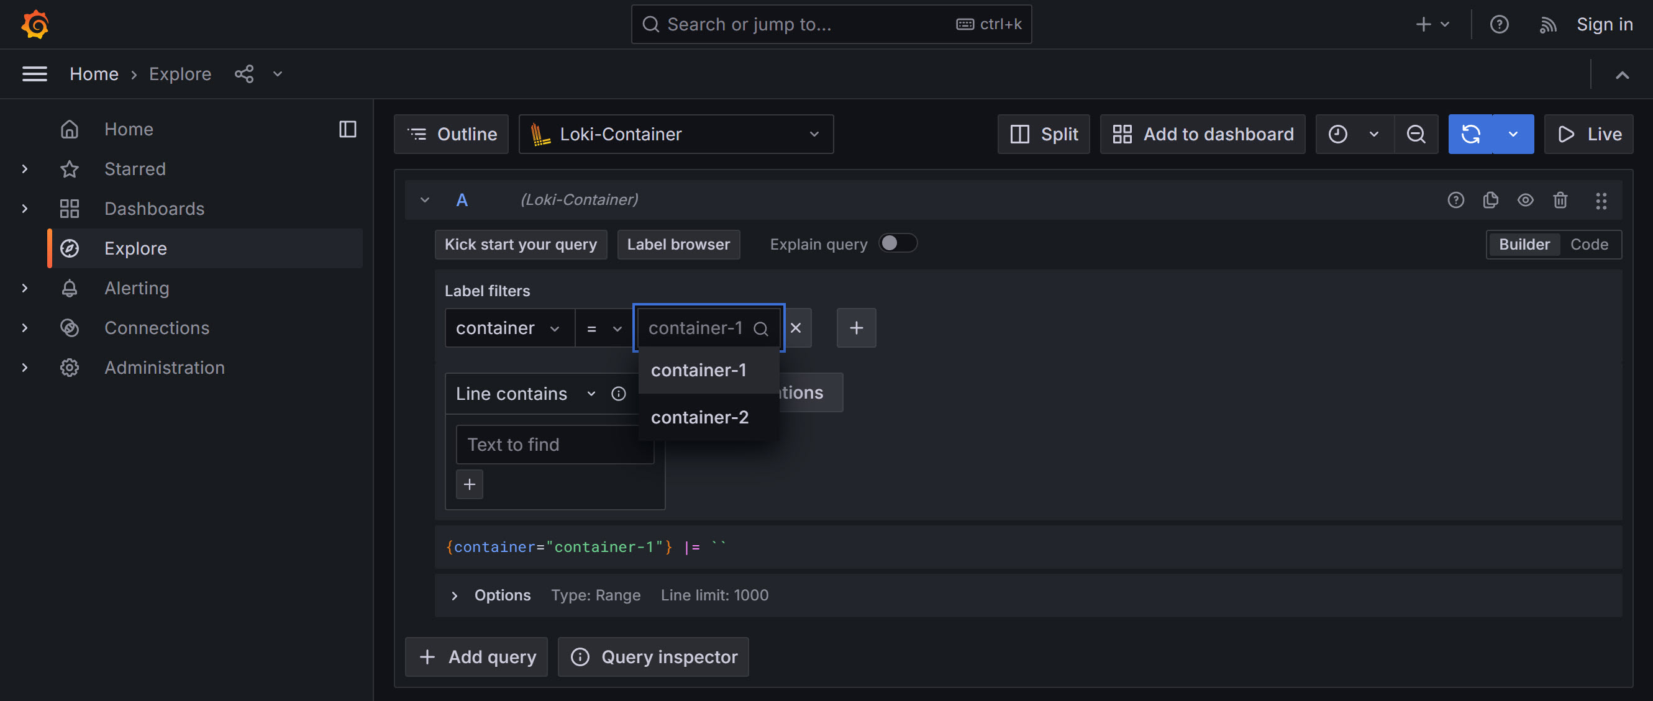Open the Query inspector
The image size is (1653, 701).
653,657
